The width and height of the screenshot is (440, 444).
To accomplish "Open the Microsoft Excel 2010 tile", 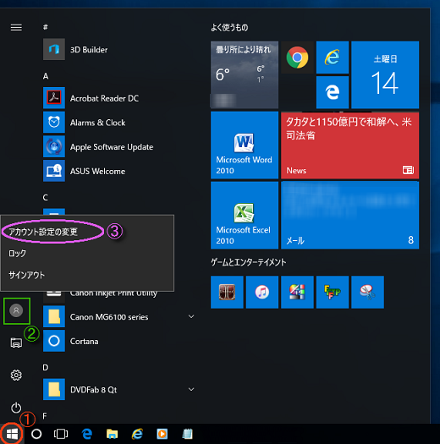I will coord(245,215).
